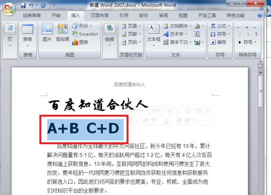Insert a chart with 图表 icon
The height and width of the screenshot is (195, 271).
(80, 42)
